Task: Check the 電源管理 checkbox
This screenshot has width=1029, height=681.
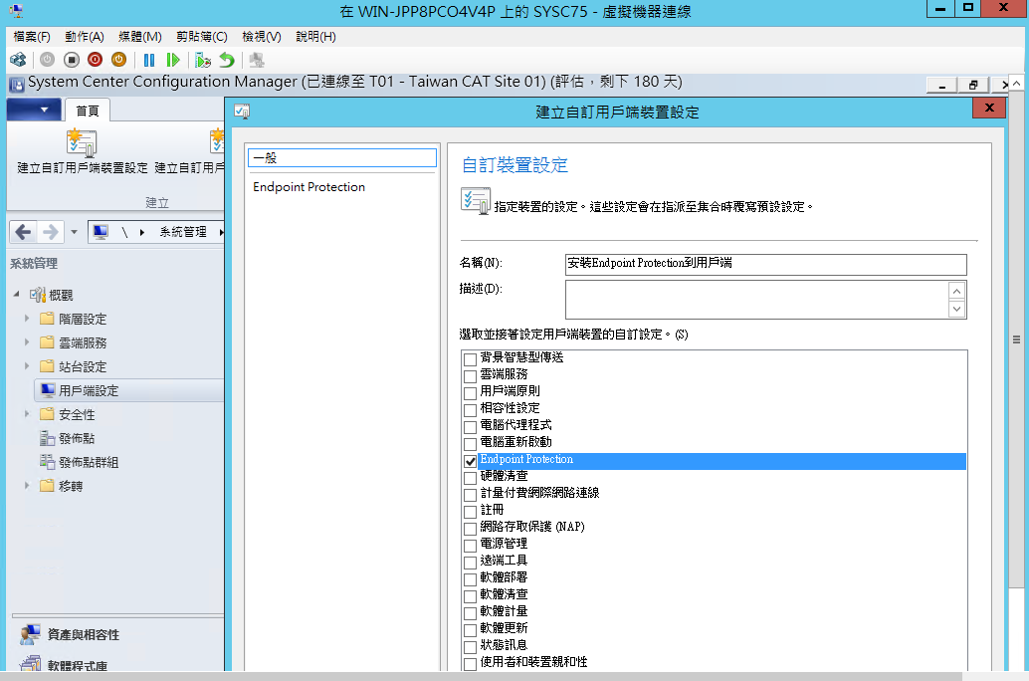Action: (470, 546)
